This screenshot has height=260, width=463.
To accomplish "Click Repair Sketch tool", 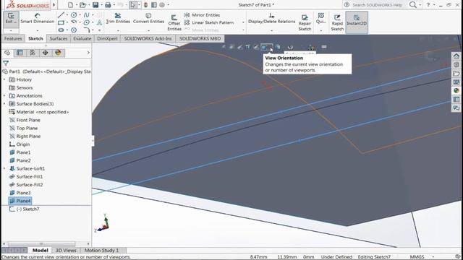I will coord(305,22).
